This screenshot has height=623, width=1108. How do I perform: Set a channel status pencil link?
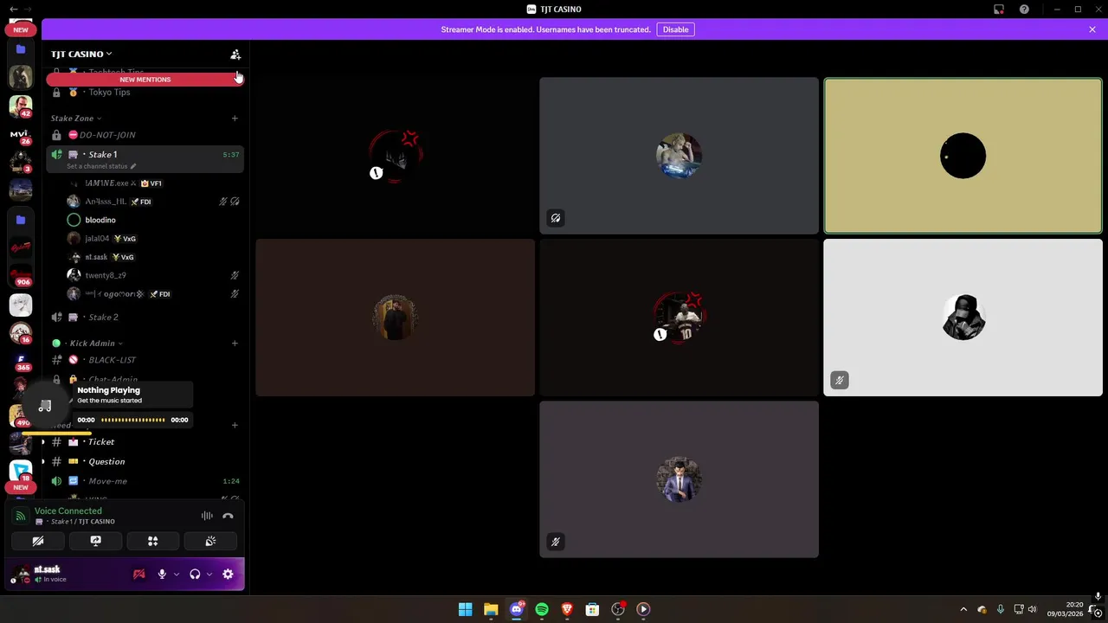tap(101, 166)
